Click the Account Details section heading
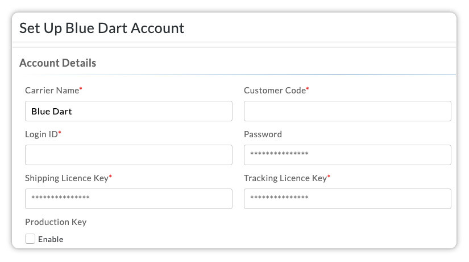Image resolution: width=469 pixels, height=262 pixels. tap(58, 63)
